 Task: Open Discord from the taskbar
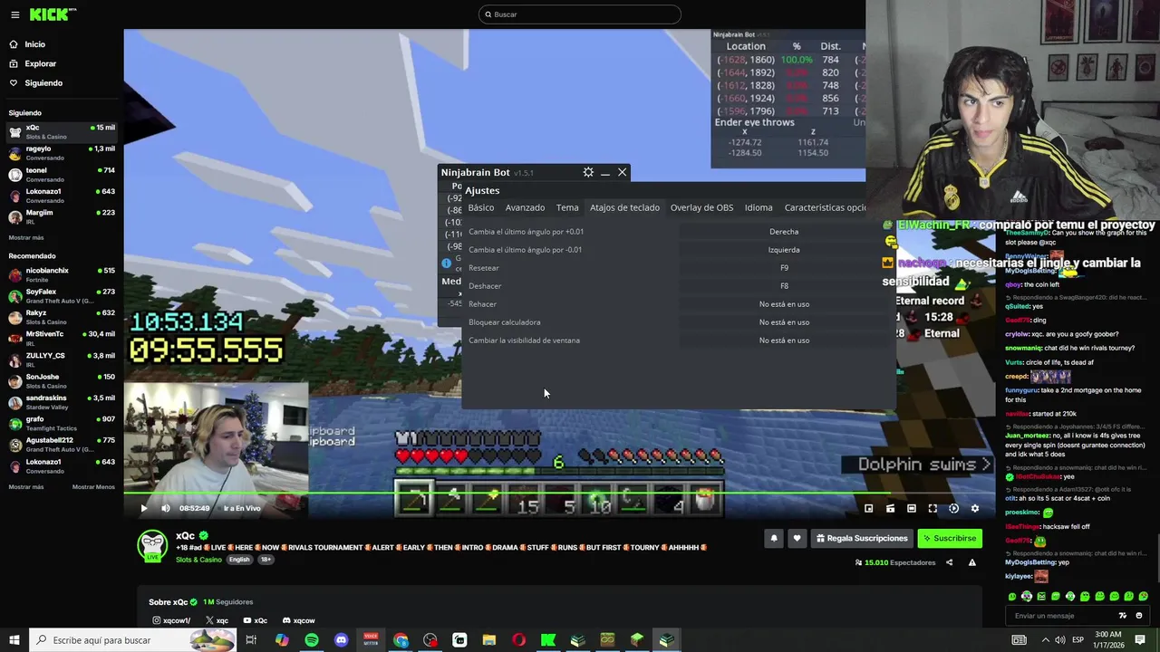click(x=341, y=640)
